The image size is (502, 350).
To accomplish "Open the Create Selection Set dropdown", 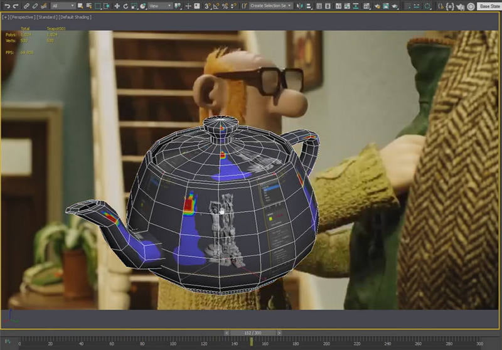I will click(270, 6).
